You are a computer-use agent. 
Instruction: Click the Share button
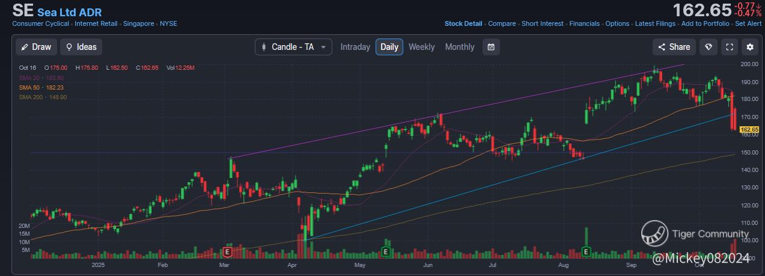tap(674, 47)
